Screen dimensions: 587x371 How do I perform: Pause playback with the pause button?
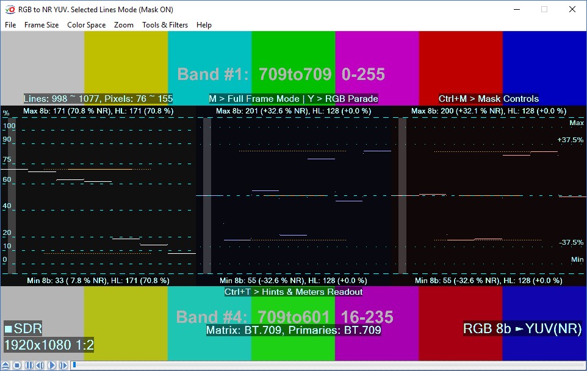[x=29, y=366]
